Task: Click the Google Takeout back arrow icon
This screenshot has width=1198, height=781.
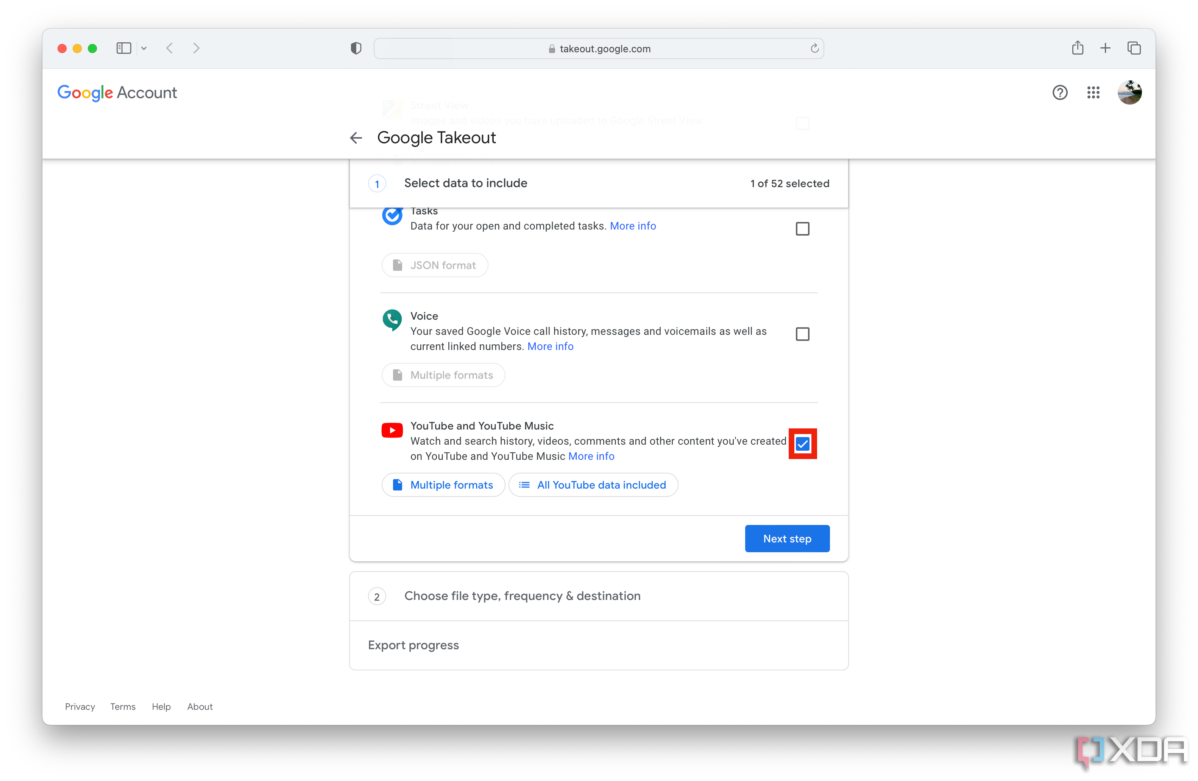Action: [357, 137]
